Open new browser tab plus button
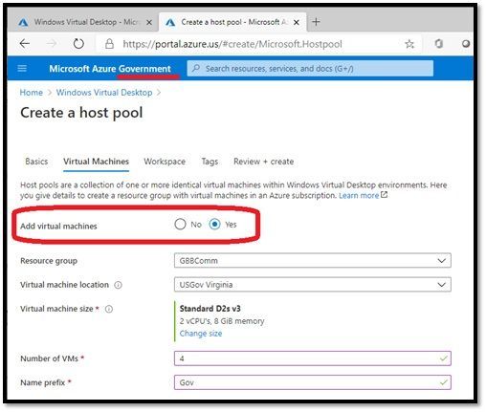The width and height of the screenshot is (486, 412). pyautogui.click(x=316, y=22)
